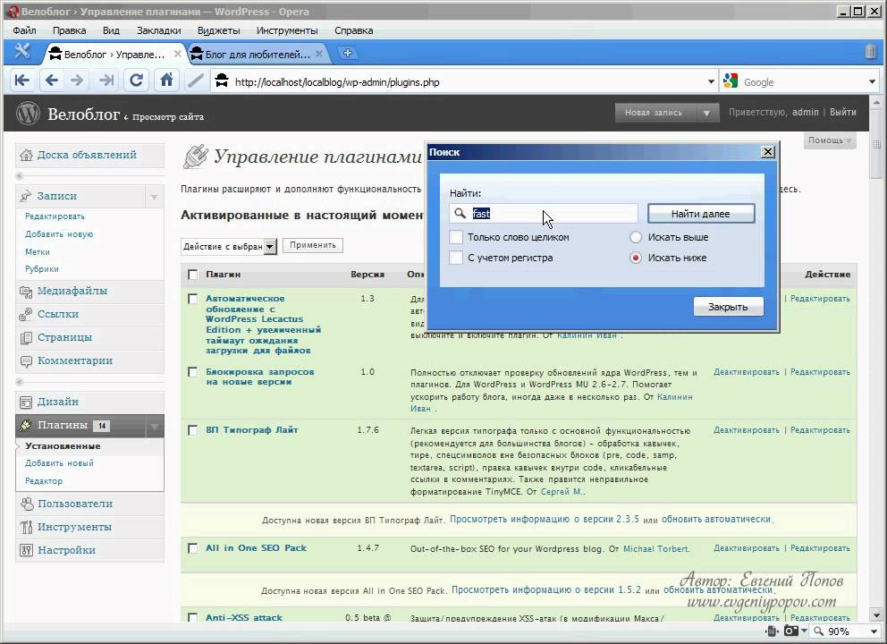Viewport: 887px width, 644px height.
Task: Click the Google search input field
Action: point(802,82)
